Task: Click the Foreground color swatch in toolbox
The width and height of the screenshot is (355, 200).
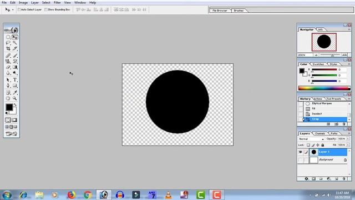Action: [x=9, y=107]
